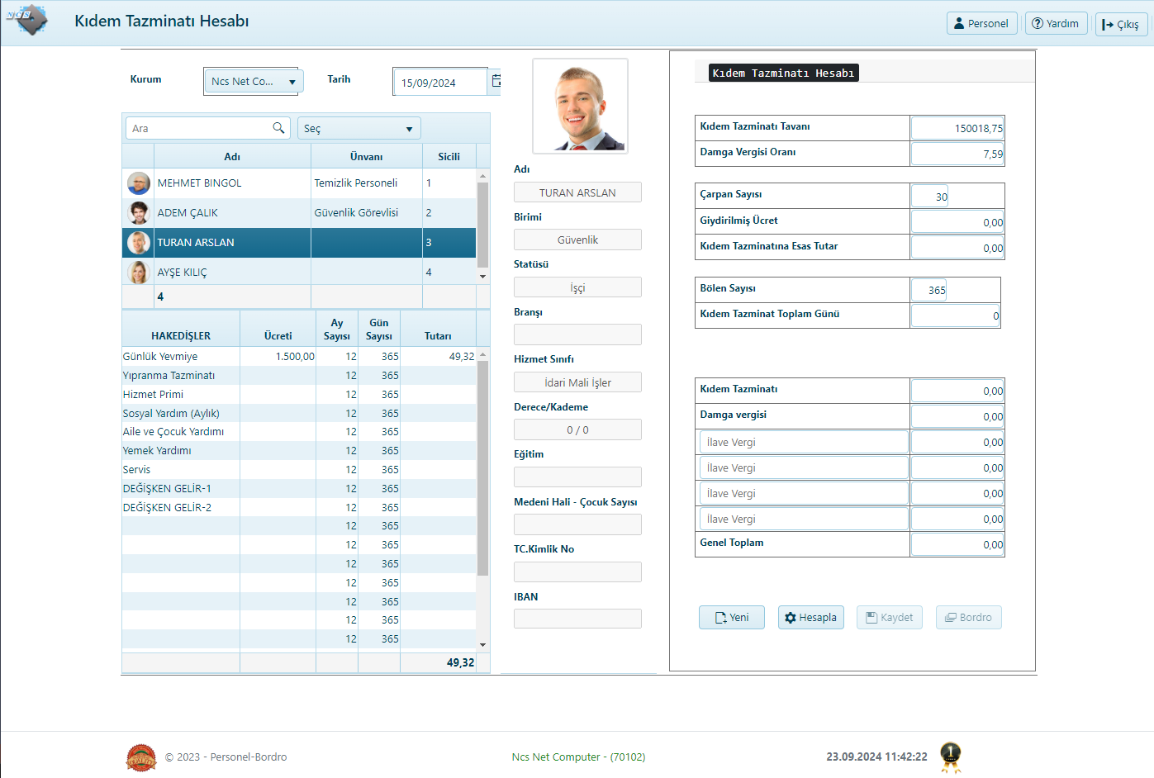Image resolution: width=1154 pixels, height=778 pixels.
Task: Select the AYŞE KILIÇ row
Action: point(299,273)
